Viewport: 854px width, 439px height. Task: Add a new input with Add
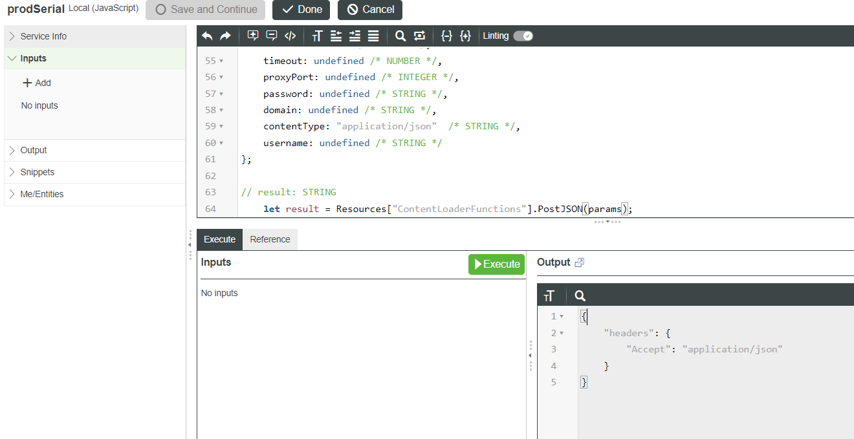pyautogui.click(x=37, y=83)
